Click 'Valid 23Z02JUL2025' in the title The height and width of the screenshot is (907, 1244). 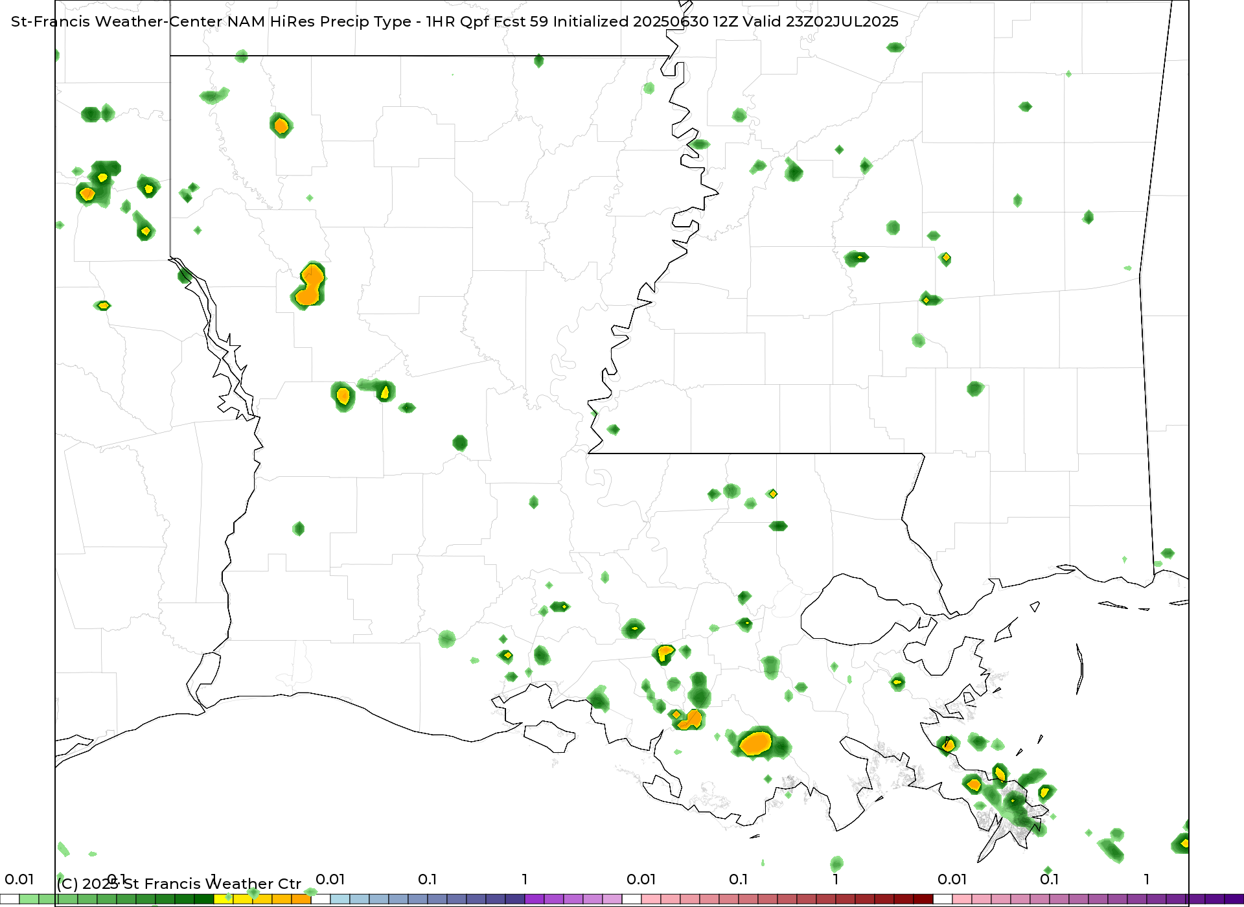820,21
